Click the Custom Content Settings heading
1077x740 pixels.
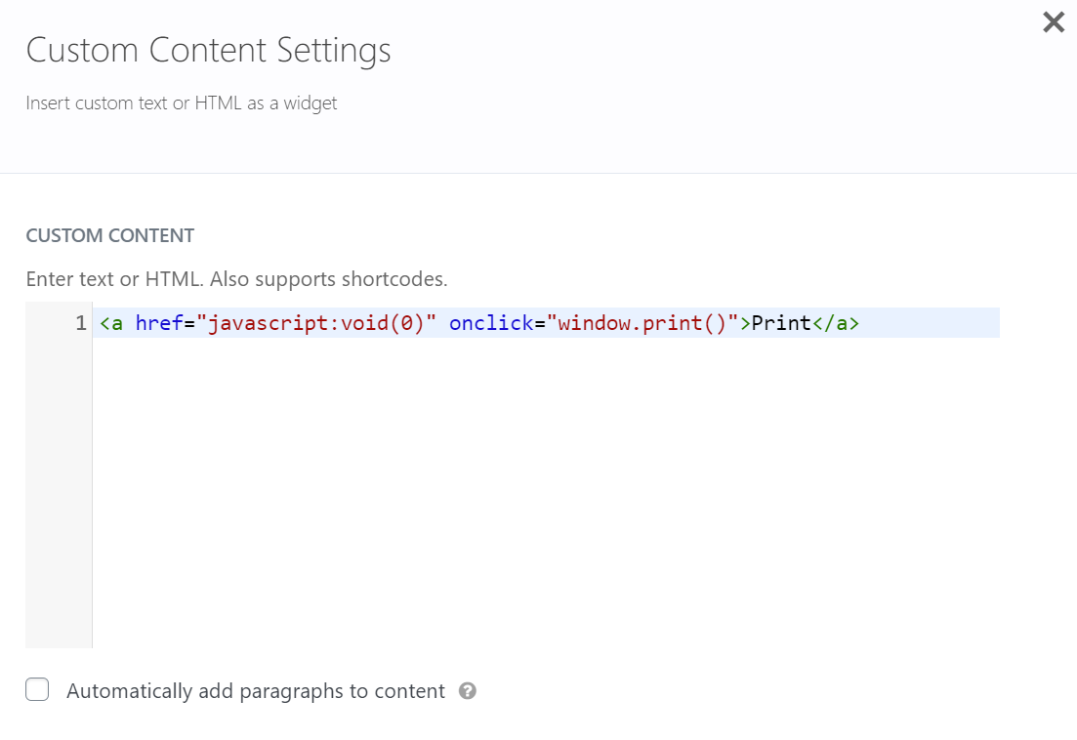(208, 50)
